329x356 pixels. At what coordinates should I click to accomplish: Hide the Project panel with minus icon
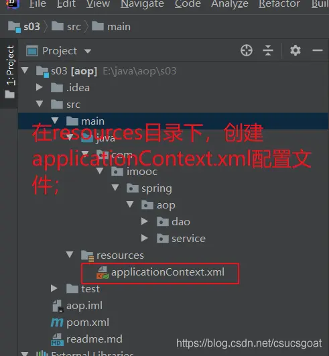pyautogui.click(x=318, y=50)
